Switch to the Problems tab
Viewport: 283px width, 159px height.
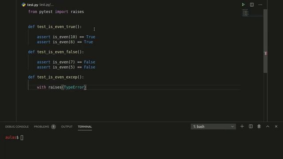pos(41,127)
